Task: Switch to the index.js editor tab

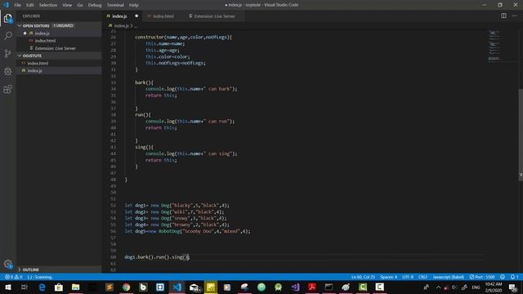Action: click(x=119, y=16)
